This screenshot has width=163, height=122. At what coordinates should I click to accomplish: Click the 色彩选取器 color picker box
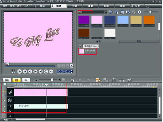click(81, 51)
